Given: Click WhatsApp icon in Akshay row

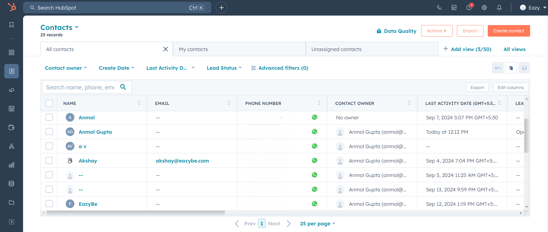Looking at the screenshot, I should (x=315, y=161).
